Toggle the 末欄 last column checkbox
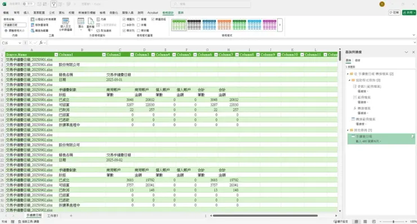 (139, 25)
